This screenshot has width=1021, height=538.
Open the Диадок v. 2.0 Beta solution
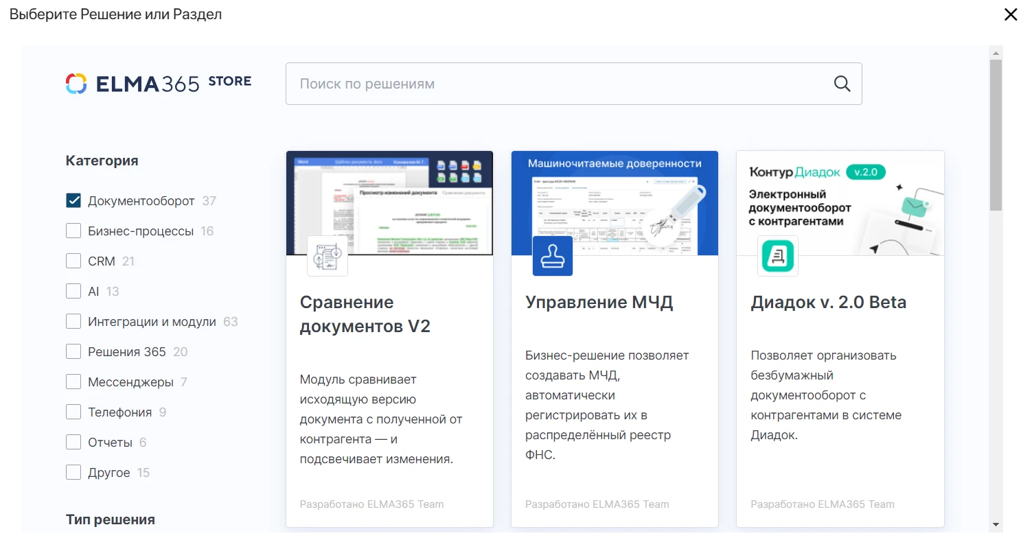[x=828, y=301]
